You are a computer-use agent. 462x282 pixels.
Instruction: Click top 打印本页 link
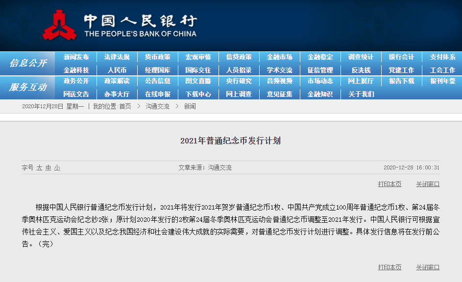[x=389, y=184]
